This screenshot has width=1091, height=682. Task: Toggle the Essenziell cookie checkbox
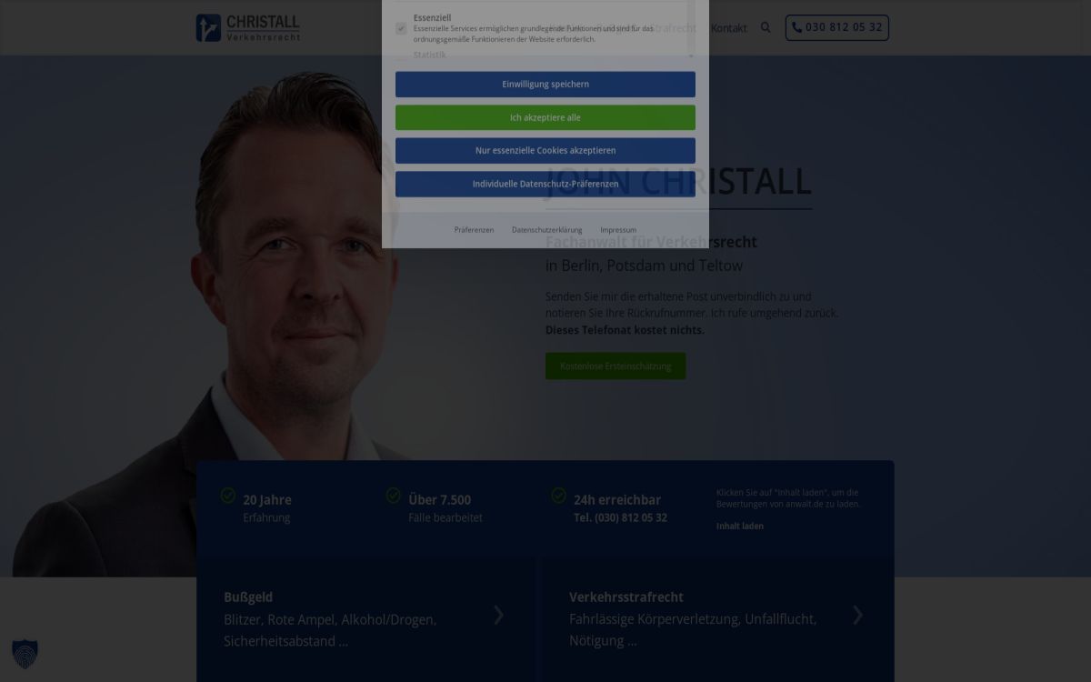tap(401, 28)
